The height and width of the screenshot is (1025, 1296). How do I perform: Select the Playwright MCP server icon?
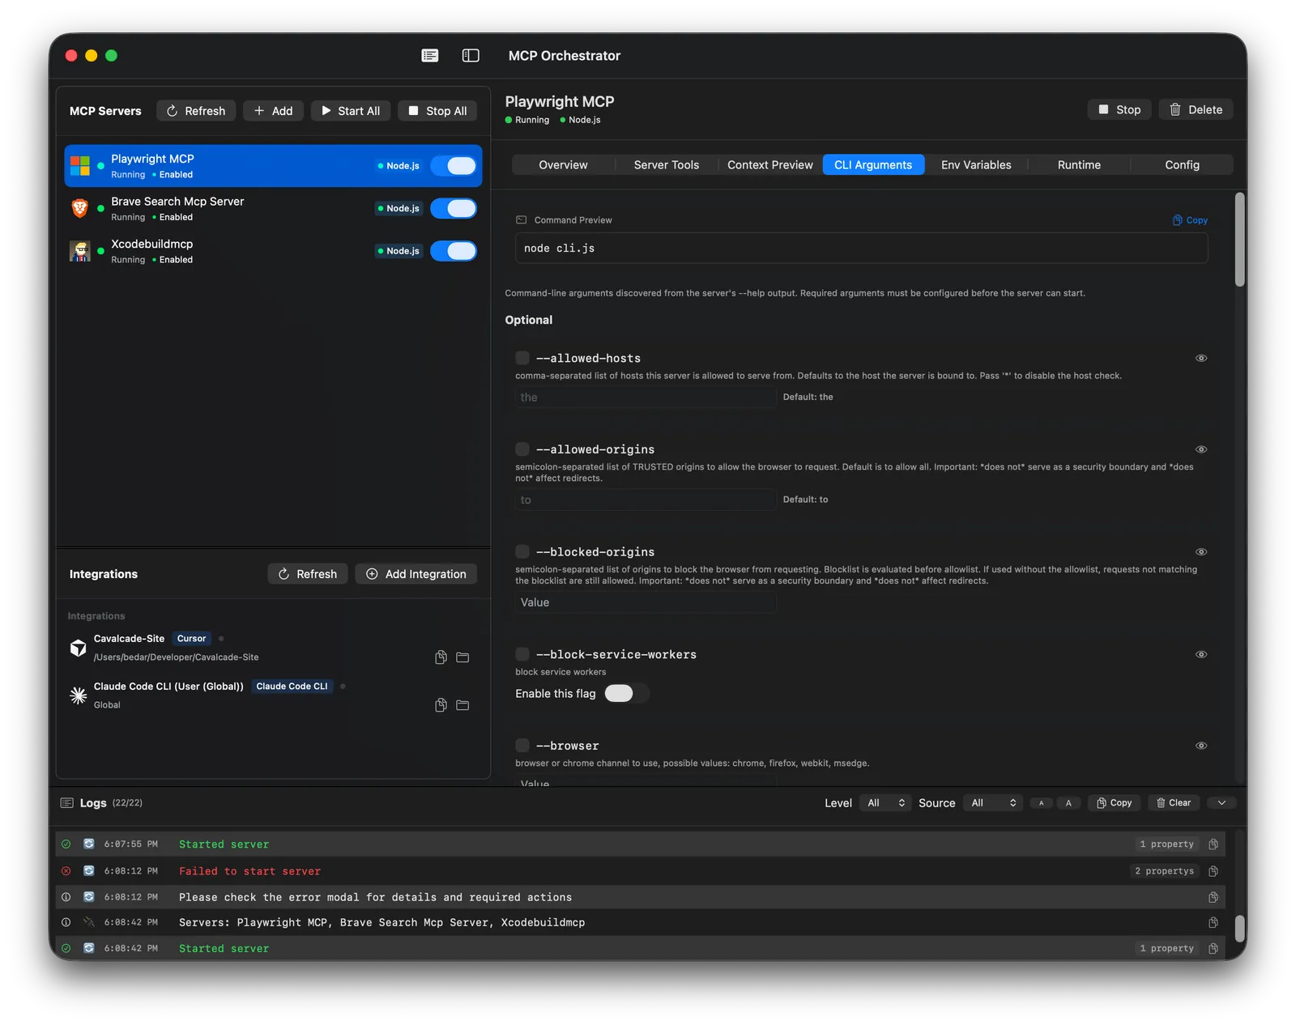pyautogui.click(x=82, y=165)
